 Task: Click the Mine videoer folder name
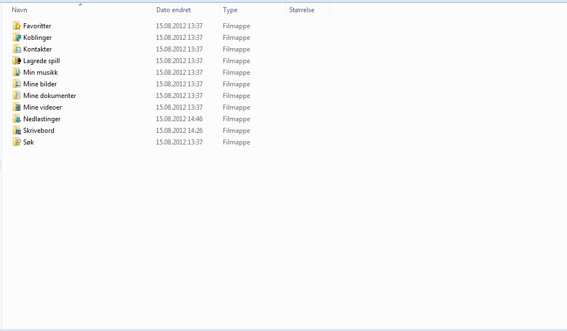click(x=42, y=107)
